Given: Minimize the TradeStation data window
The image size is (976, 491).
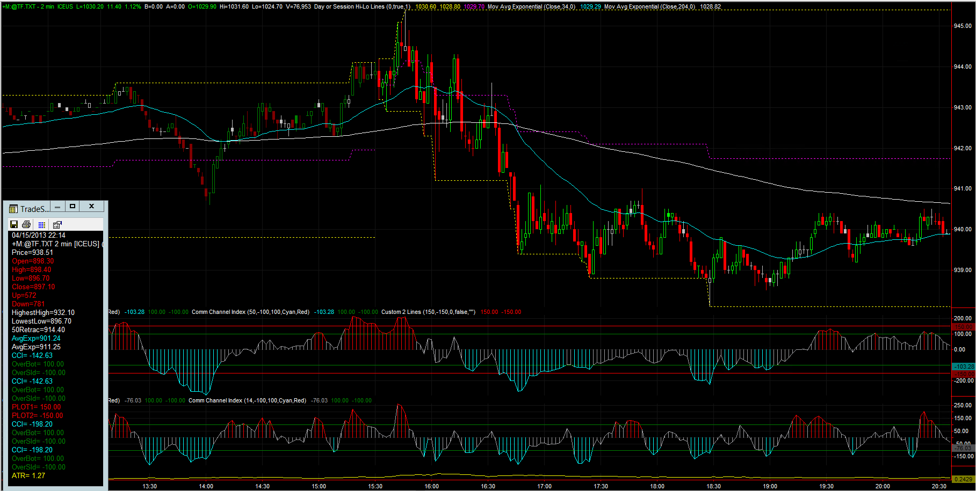Looking at the screenshot, I should coord(57,207).
